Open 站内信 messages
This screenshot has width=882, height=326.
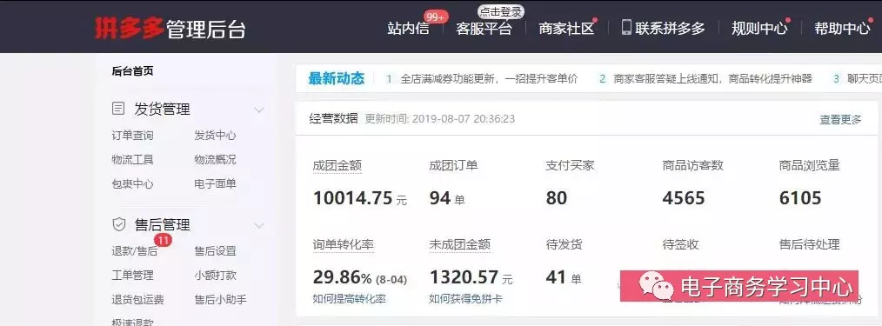(408, 29)
